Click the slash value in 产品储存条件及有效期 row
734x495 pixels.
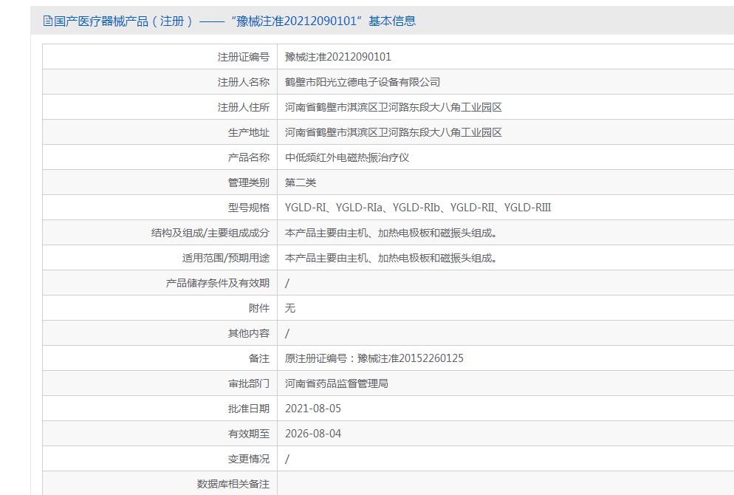(x=287, y=283)
